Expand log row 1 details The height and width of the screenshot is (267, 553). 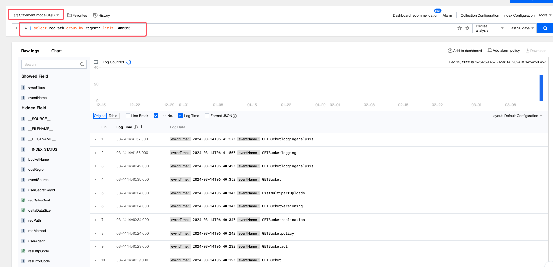[x=95, y=139]
